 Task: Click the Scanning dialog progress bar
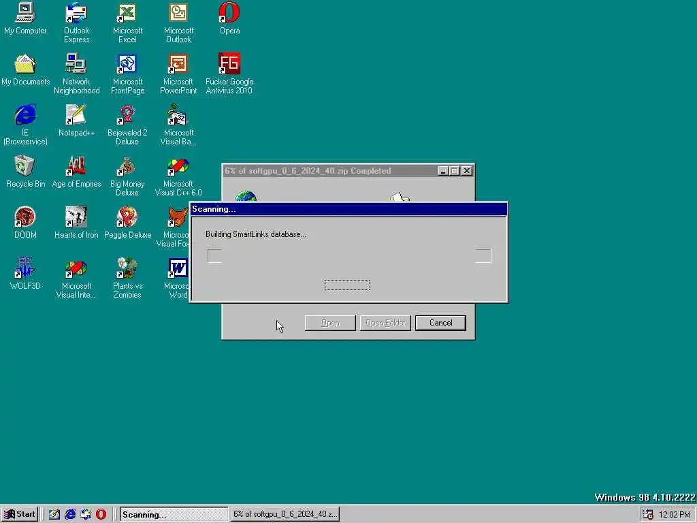[349, 256]
